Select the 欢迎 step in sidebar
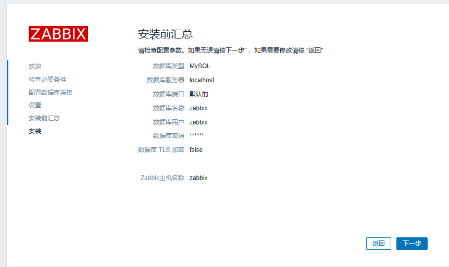Viewport: 449px width, 267px height. pos(35,67)
